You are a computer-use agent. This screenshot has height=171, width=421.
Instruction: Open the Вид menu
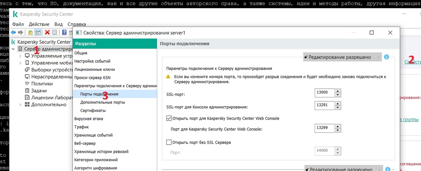click(59, 24)
